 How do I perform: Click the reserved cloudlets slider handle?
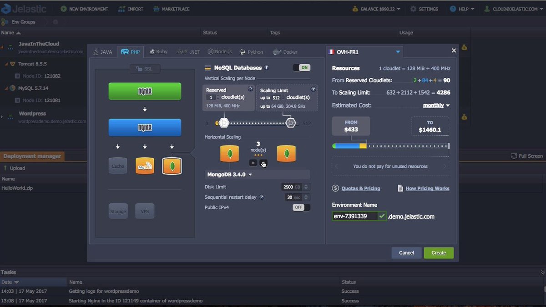223,123
